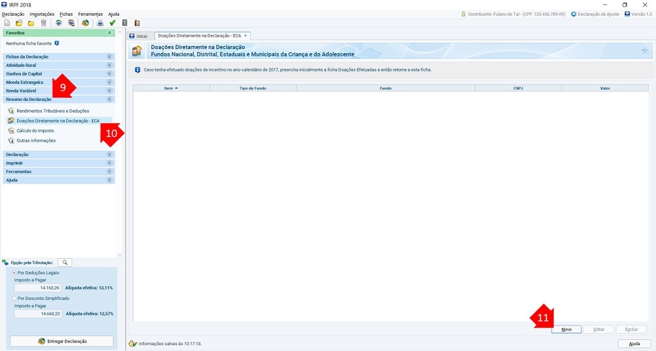Click the Entregar Declaração button

pos(62,341)
